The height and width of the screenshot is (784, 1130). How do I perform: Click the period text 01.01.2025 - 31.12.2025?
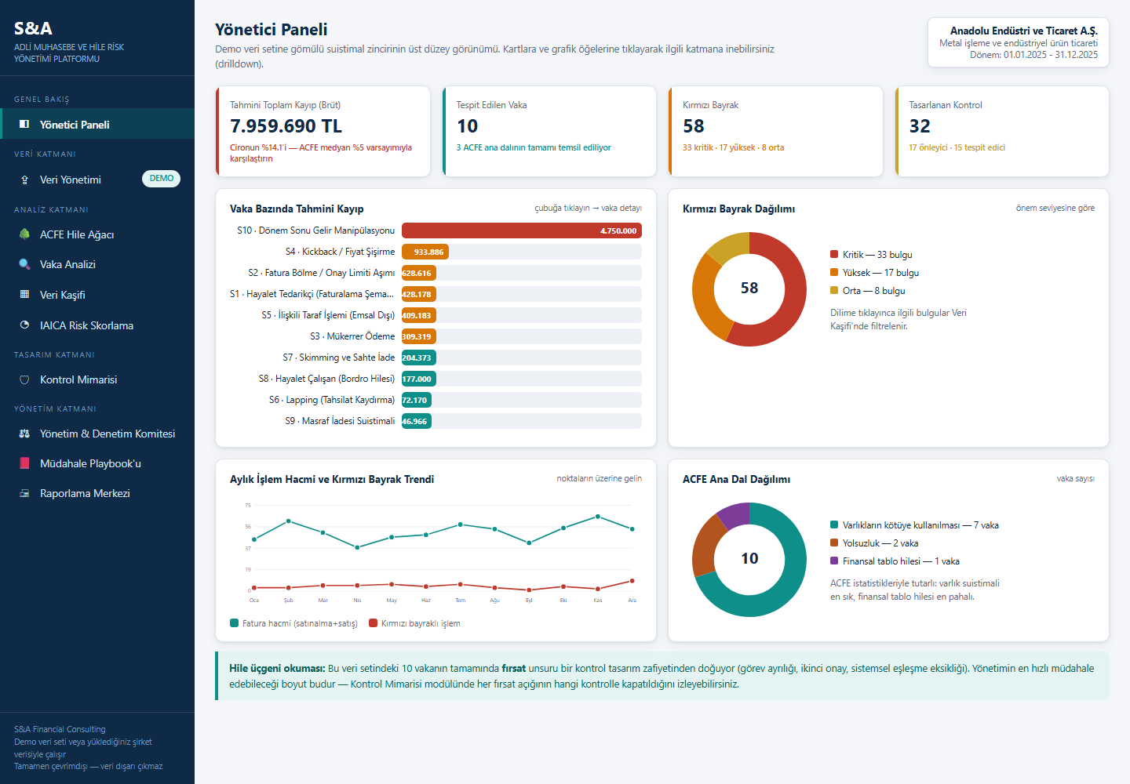1051,55
